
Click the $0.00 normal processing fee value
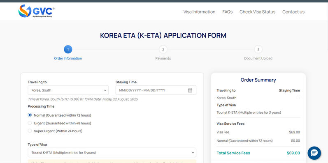pyautogui.click(x=295, y=141)
